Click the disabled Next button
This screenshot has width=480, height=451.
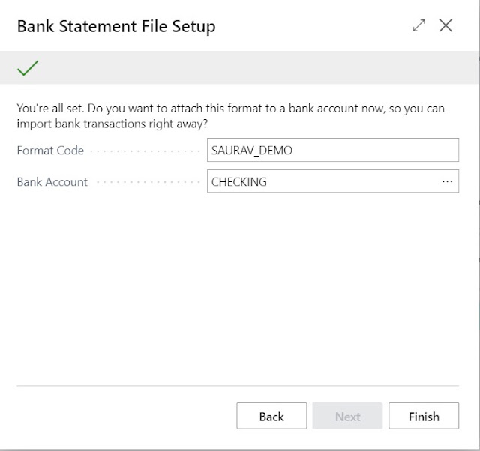[x=347, y=416]
